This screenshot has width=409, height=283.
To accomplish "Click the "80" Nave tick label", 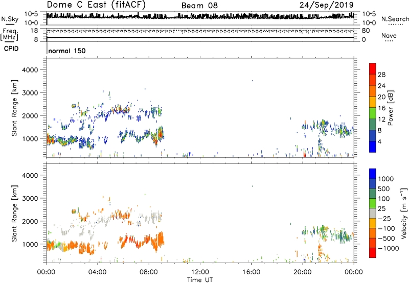I will (x=366, y=31).
